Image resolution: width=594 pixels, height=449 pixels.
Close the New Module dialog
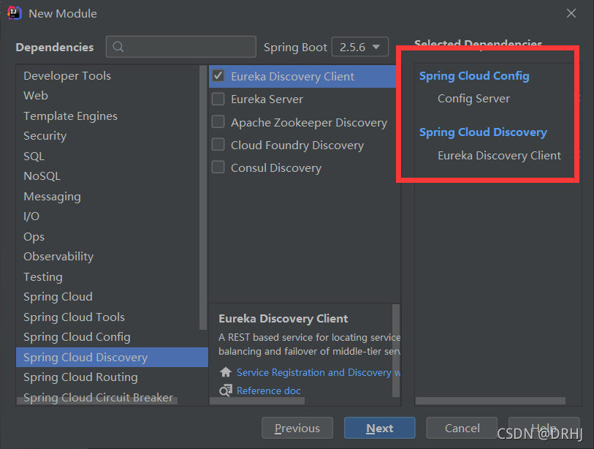(571, 13)
